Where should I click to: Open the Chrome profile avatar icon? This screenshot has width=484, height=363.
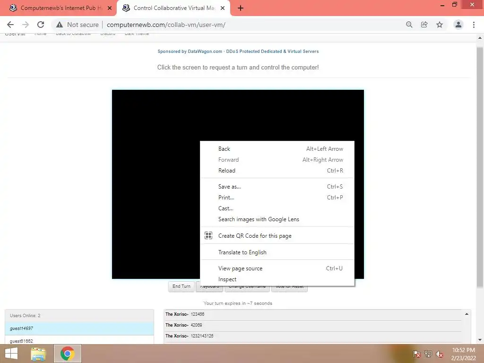click(458, 25)
